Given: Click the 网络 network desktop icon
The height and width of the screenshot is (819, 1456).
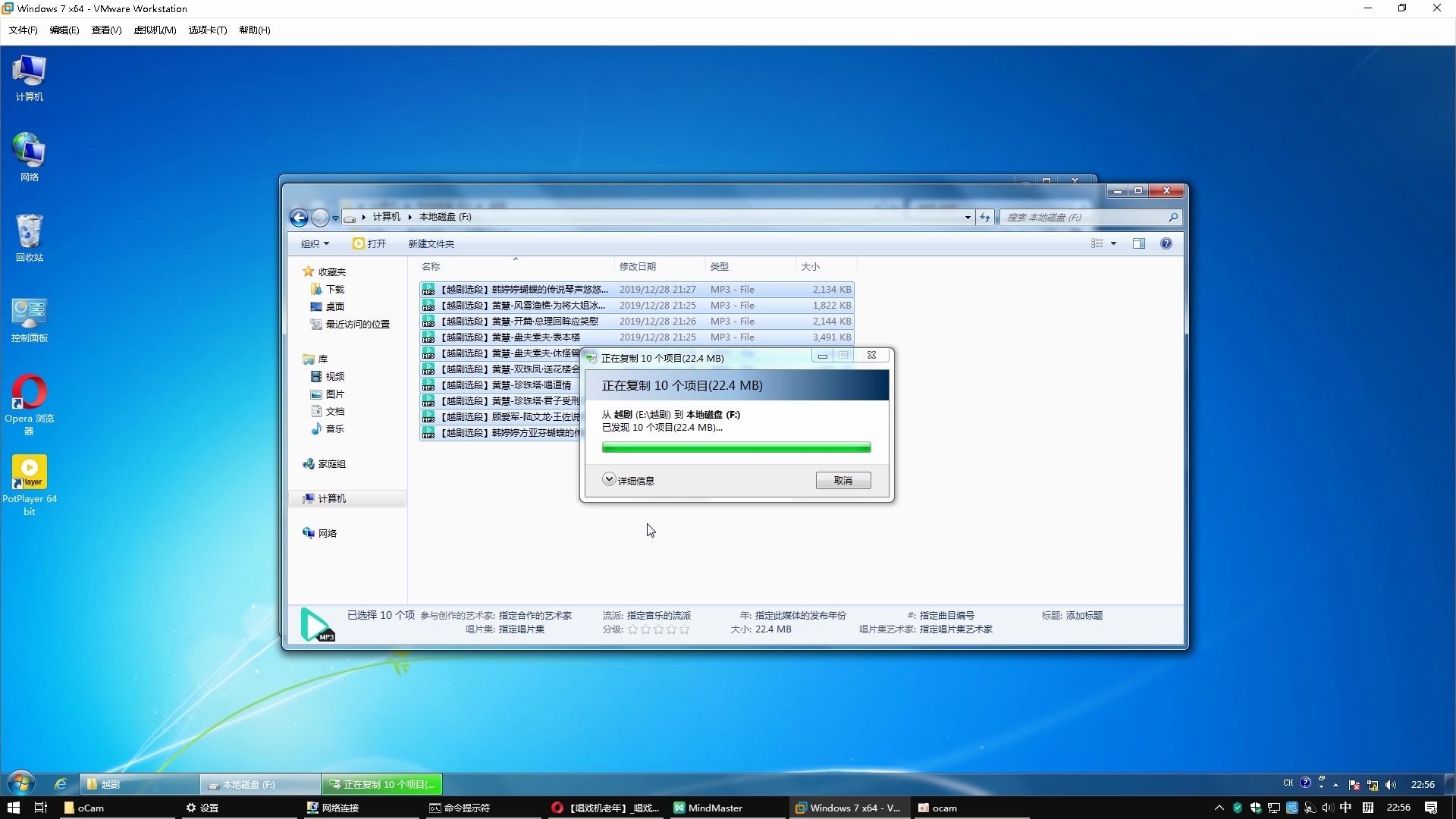Looking at the screenshot, I should (29, 155).
